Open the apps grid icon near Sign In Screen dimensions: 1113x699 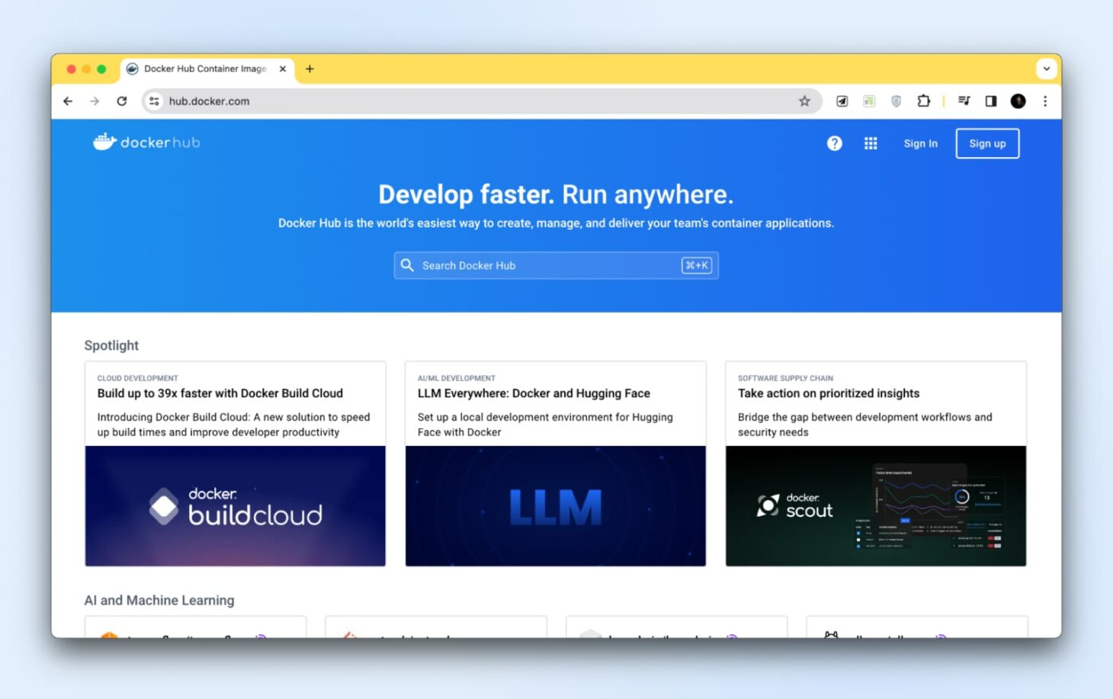pos(871,143)
